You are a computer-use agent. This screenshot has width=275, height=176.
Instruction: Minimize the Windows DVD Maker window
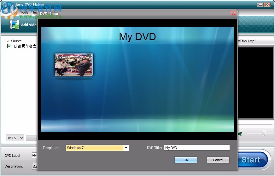pos(260,4)
